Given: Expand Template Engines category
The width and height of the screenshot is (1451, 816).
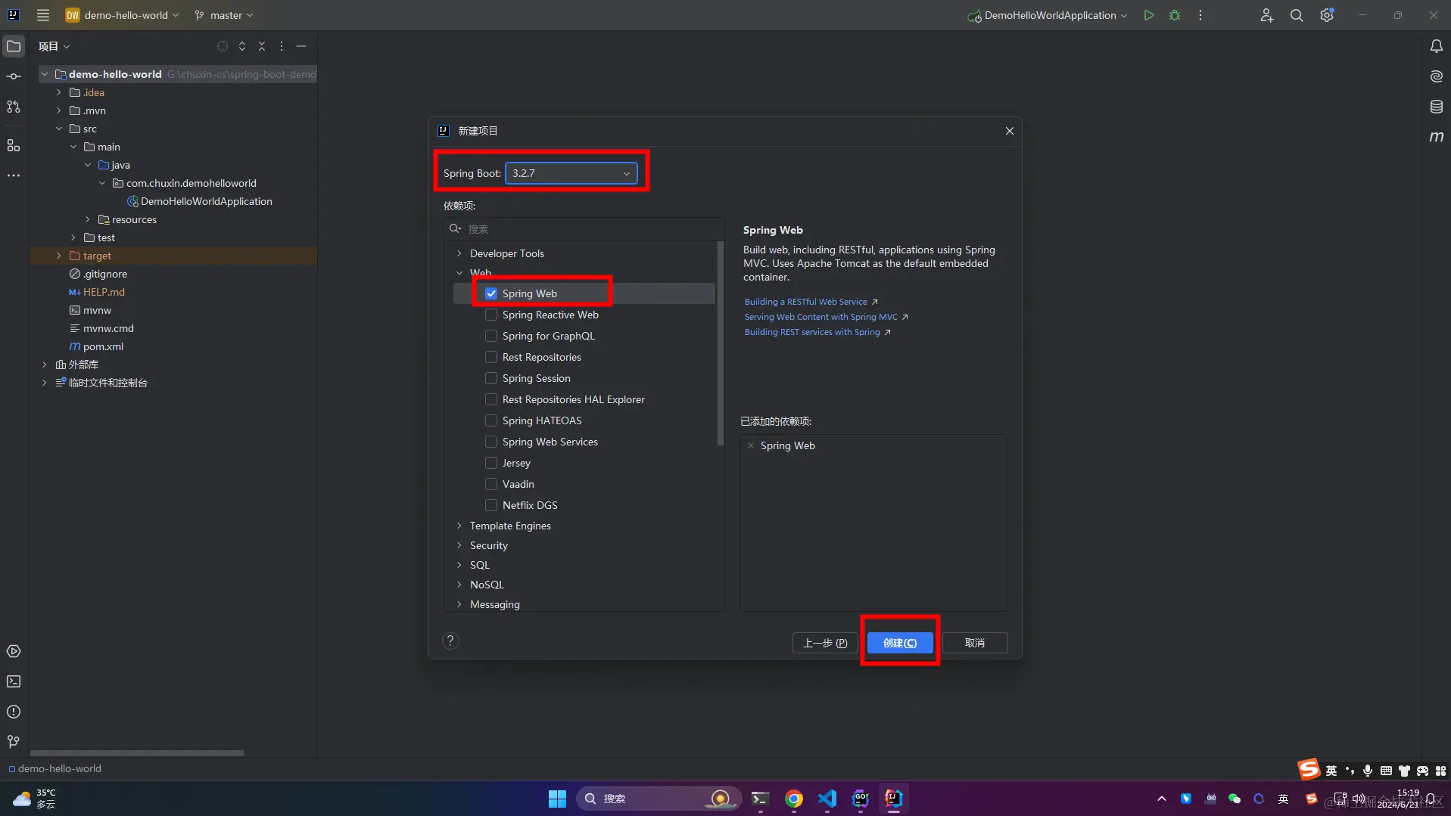Looking at the screenshot, I should (x=459, y=526).
